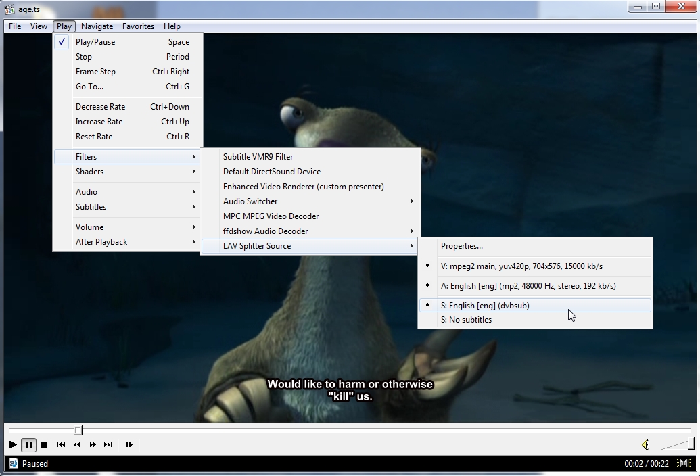The image size is (700, 476).
Task: Maximize the player window
Action: 656,6
